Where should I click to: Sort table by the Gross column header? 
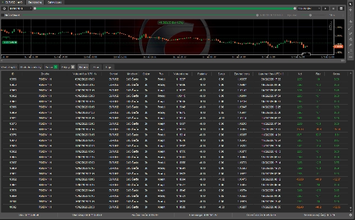click(x=337, y=74)
